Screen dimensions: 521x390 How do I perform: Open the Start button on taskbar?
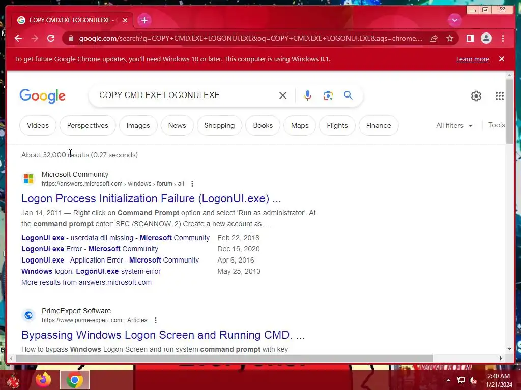(x=13, y=380)
